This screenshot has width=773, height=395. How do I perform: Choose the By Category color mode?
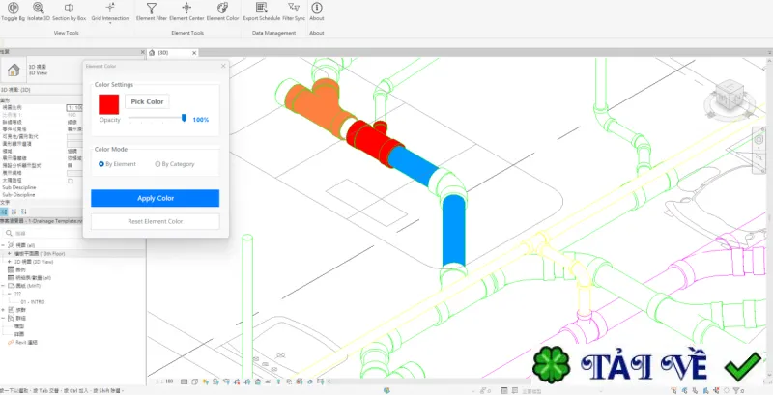175,164
